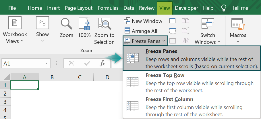Screen dimensions: 261x119
Task: Choose Freeze Top Row option
Action: point(192,83)
